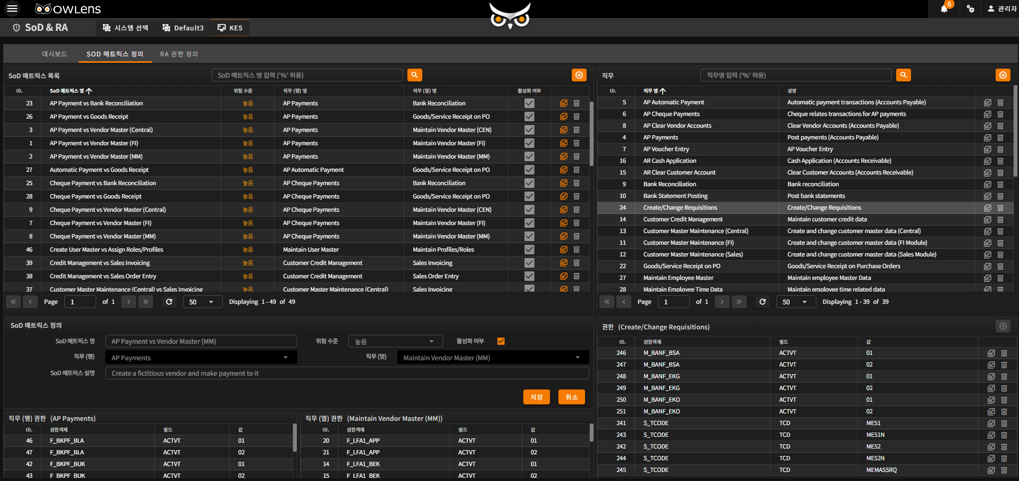
Task: Delete AP Payment vs Goods Receipt row
Action: [577, 117]
